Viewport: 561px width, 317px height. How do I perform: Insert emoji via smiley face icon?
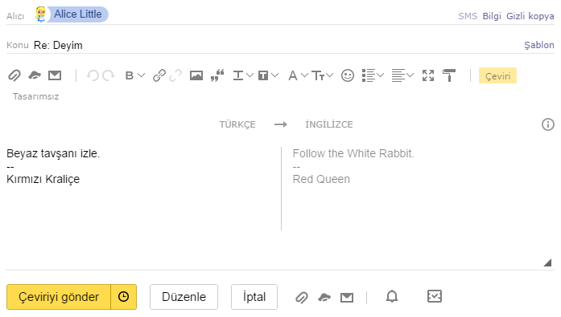click(x=348, y=75)
